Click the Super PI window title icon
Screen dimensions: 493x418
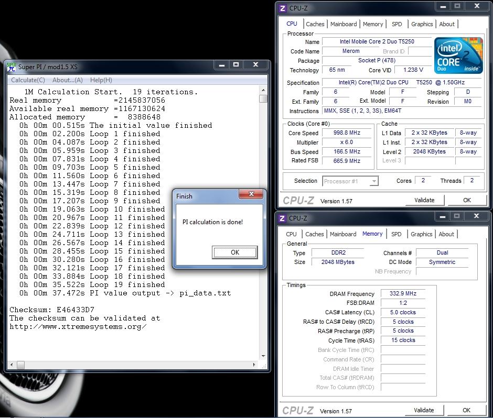click(12, 67)
